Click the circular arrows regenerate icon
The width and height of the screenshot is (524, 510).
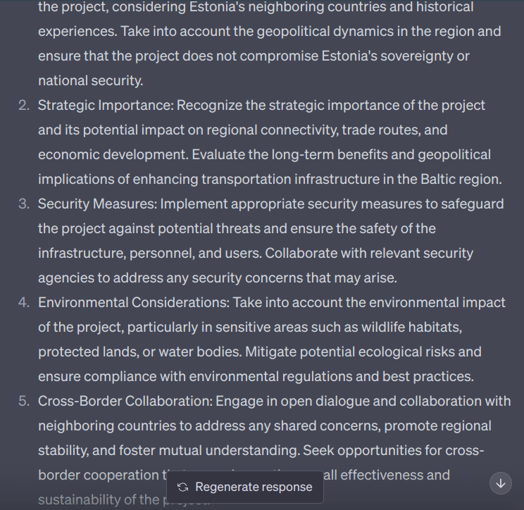183,487
